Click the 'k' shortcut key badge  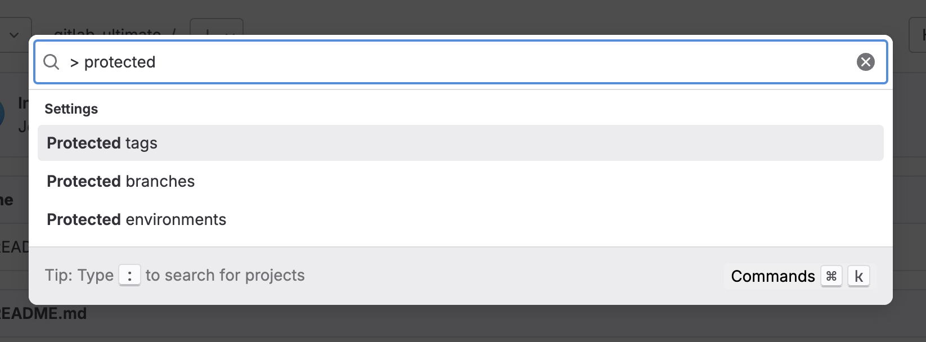click(x=858, y=276)
